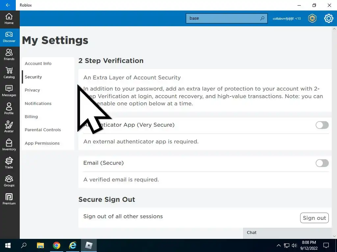Open the Groups sidebar icon
Viewport: 337px width, 252px height.
point(9,181)
